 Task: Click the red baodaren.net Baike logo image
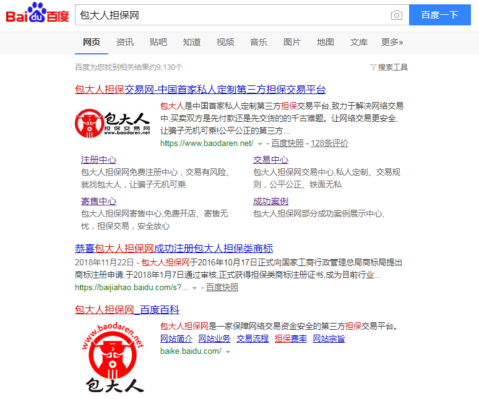[113, 357]
